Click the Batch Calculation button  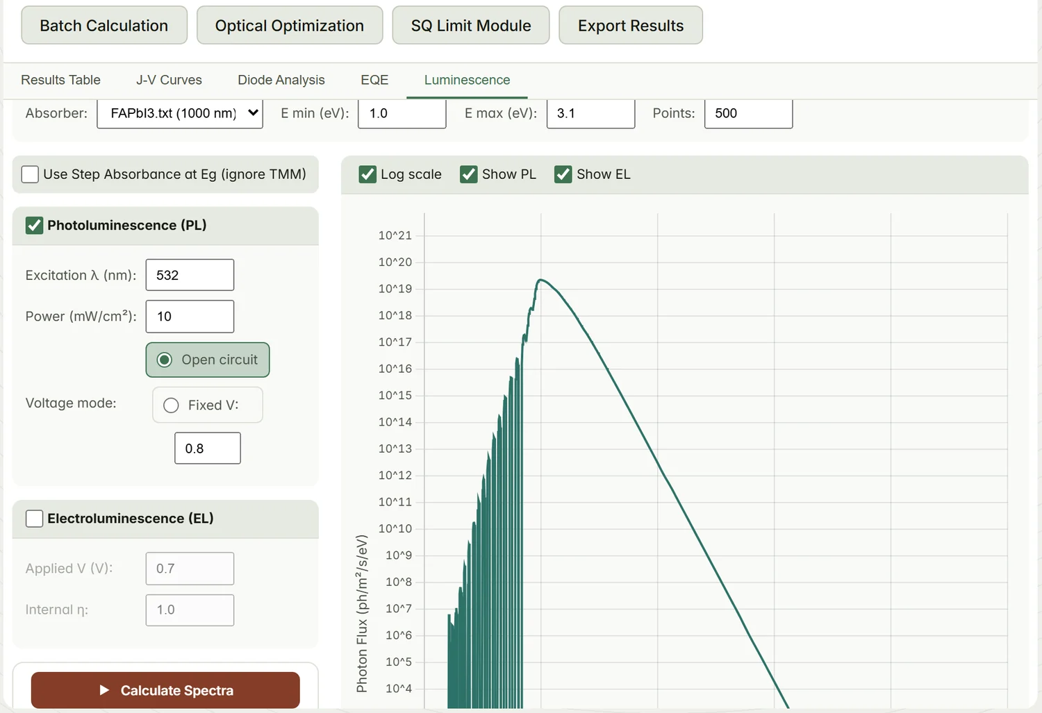point(104,26)
